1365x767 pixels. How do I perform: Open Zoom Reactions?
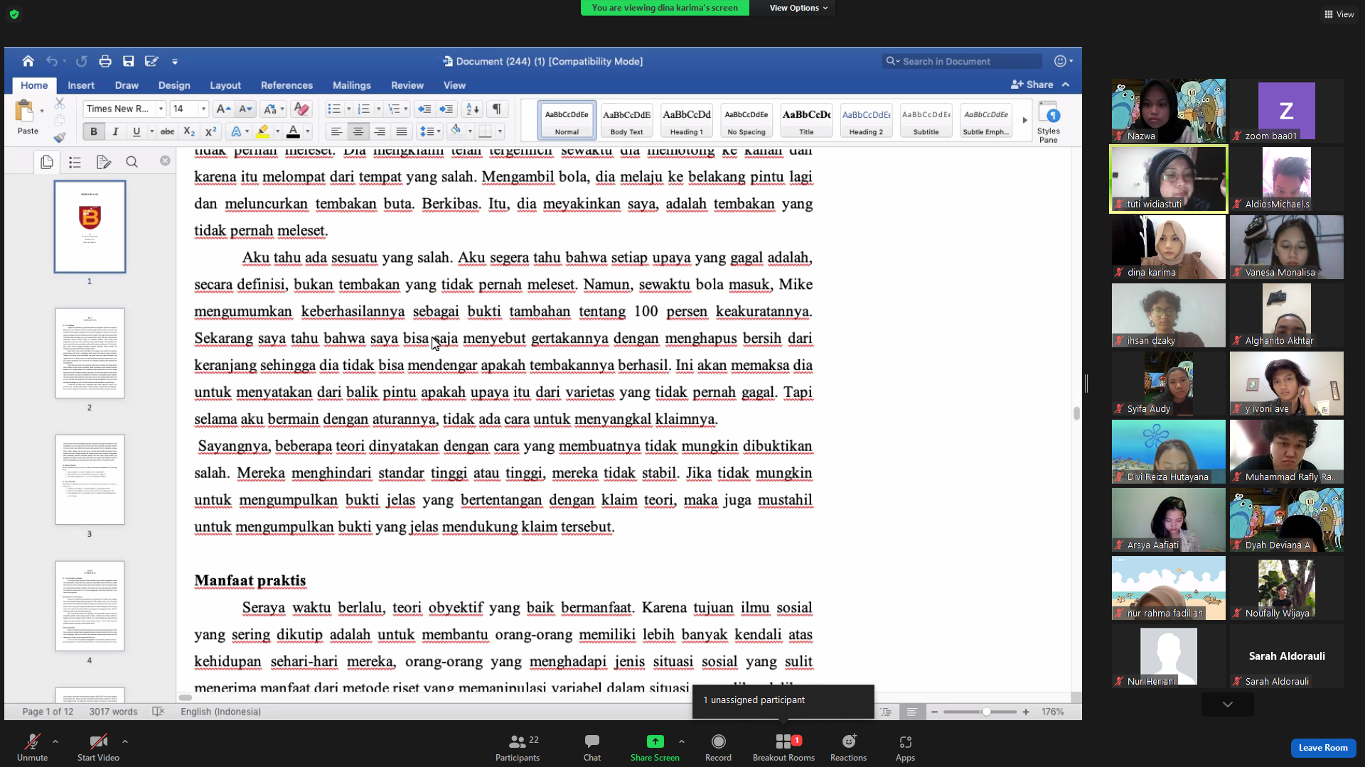(848, 748)
